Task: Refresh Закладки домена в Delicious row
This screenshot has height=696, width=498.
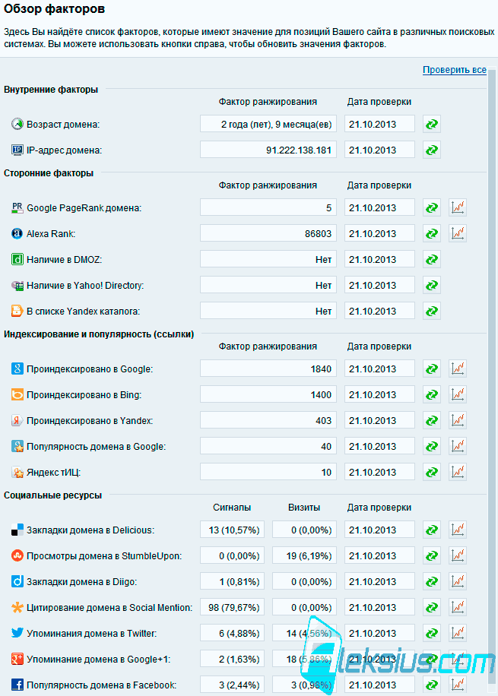Action: [x=431, y=530]
